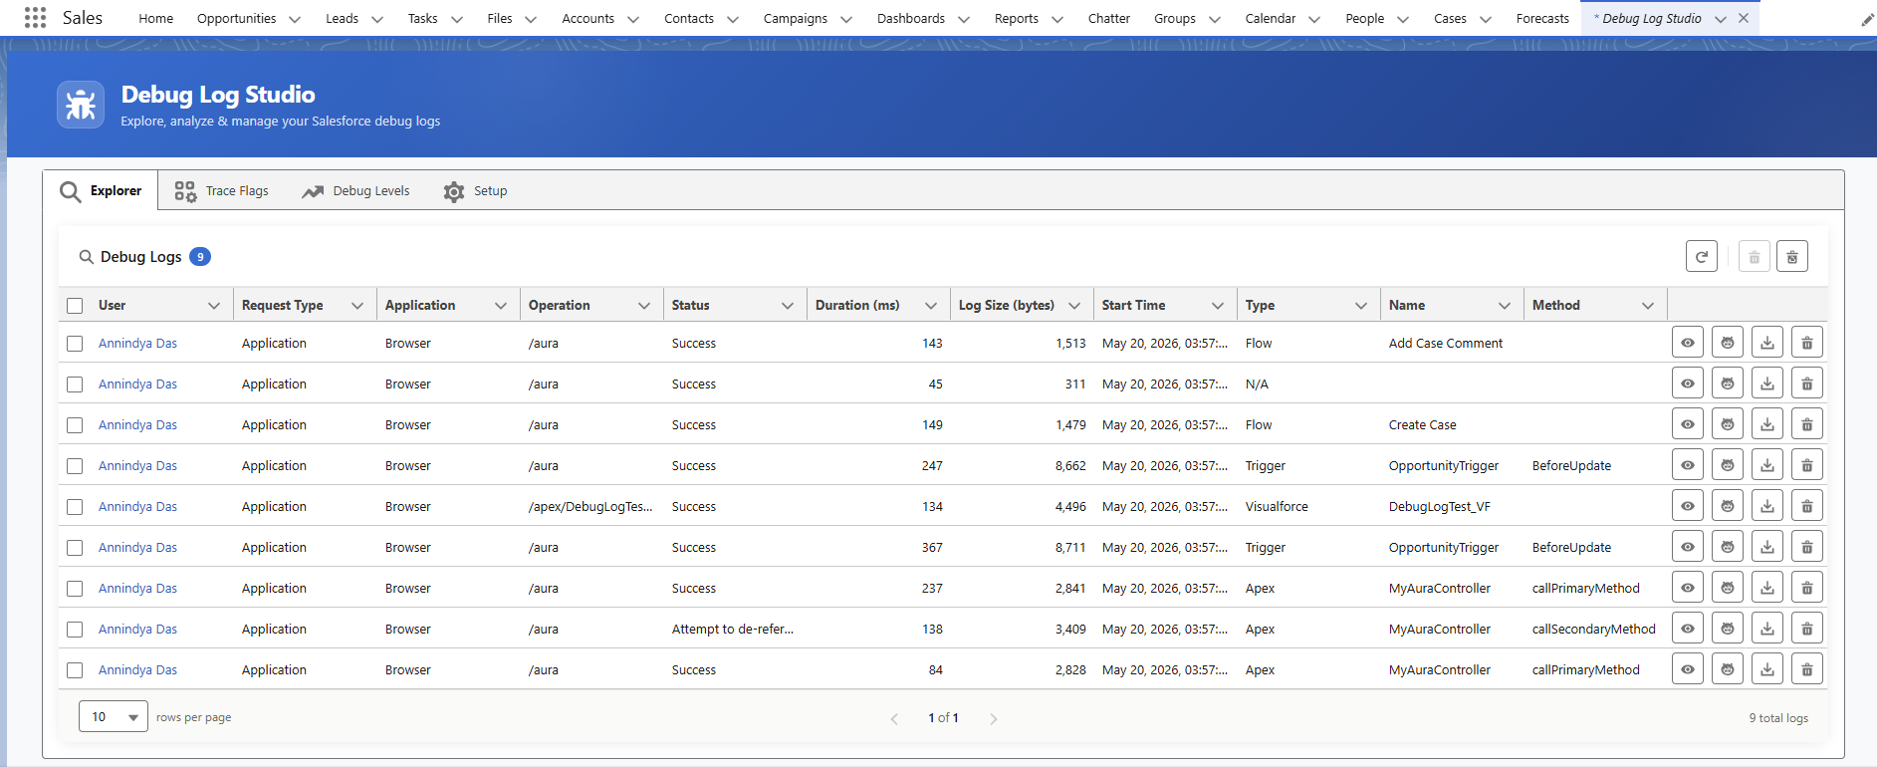Open Annindya Das link in Add Case Comment row

pos(137,343)
